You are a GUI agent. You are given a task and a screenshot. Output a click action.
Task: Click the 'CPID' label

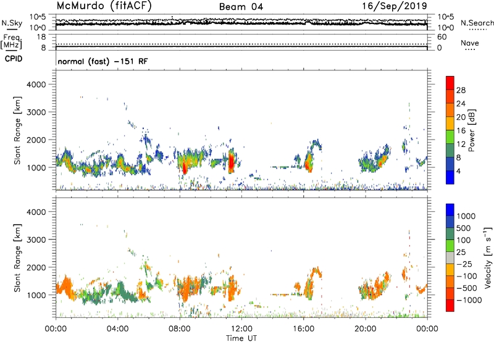coord(14,59)
